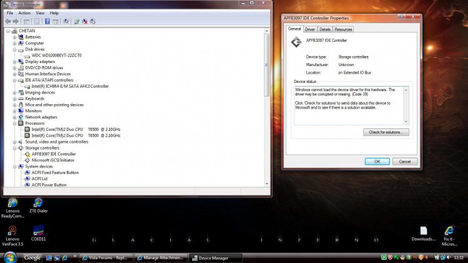Viewport: 468px width, 263px height.
Task: Select Microsoft iSCSI Initiator entry
Action: coord(53,160)
